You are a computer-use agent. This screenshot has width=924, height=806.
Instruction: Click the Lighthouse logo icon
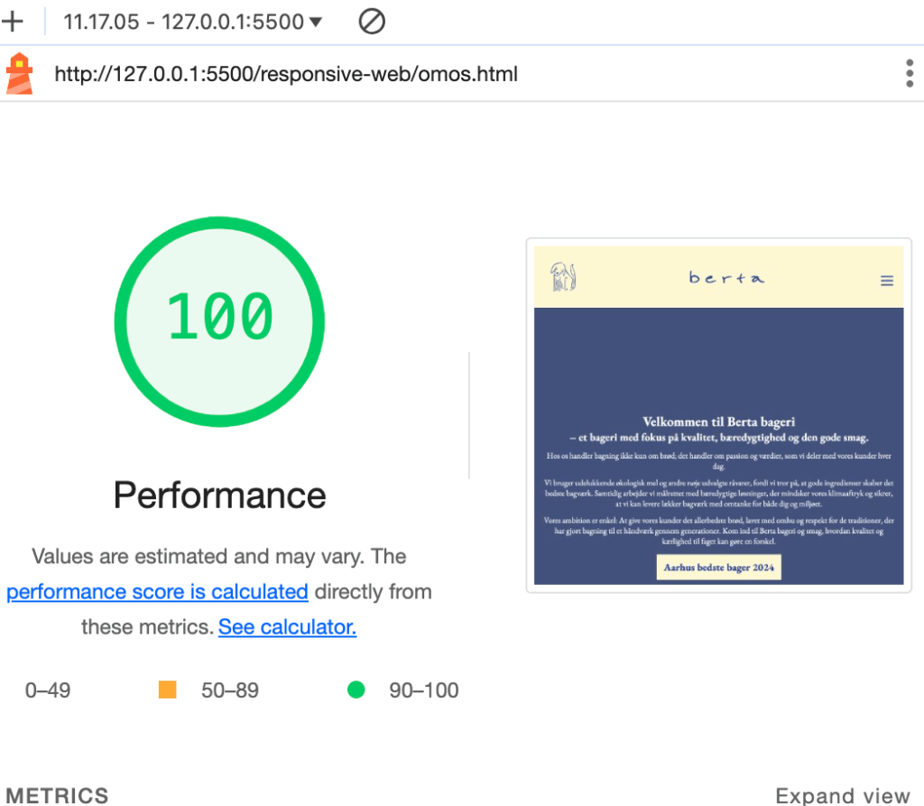19,73
